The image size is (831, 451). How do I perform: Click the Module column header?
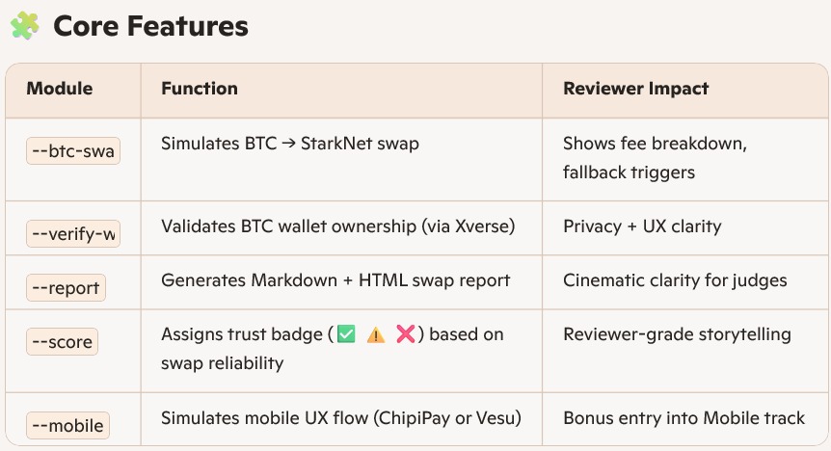(60, 90)
